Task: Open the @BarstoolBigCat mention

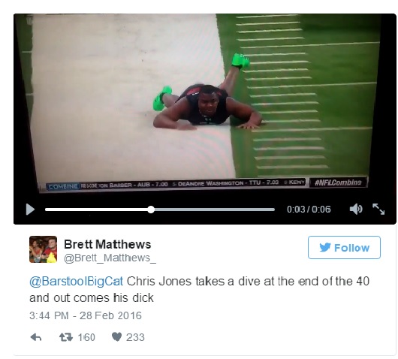Action: point(76,282)
